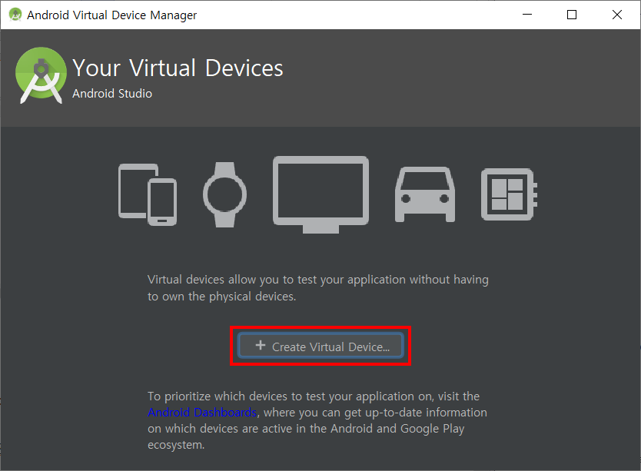Click the Android Automotive car icon
Screen dimensions: 641x471
click(x=425, y=194)
